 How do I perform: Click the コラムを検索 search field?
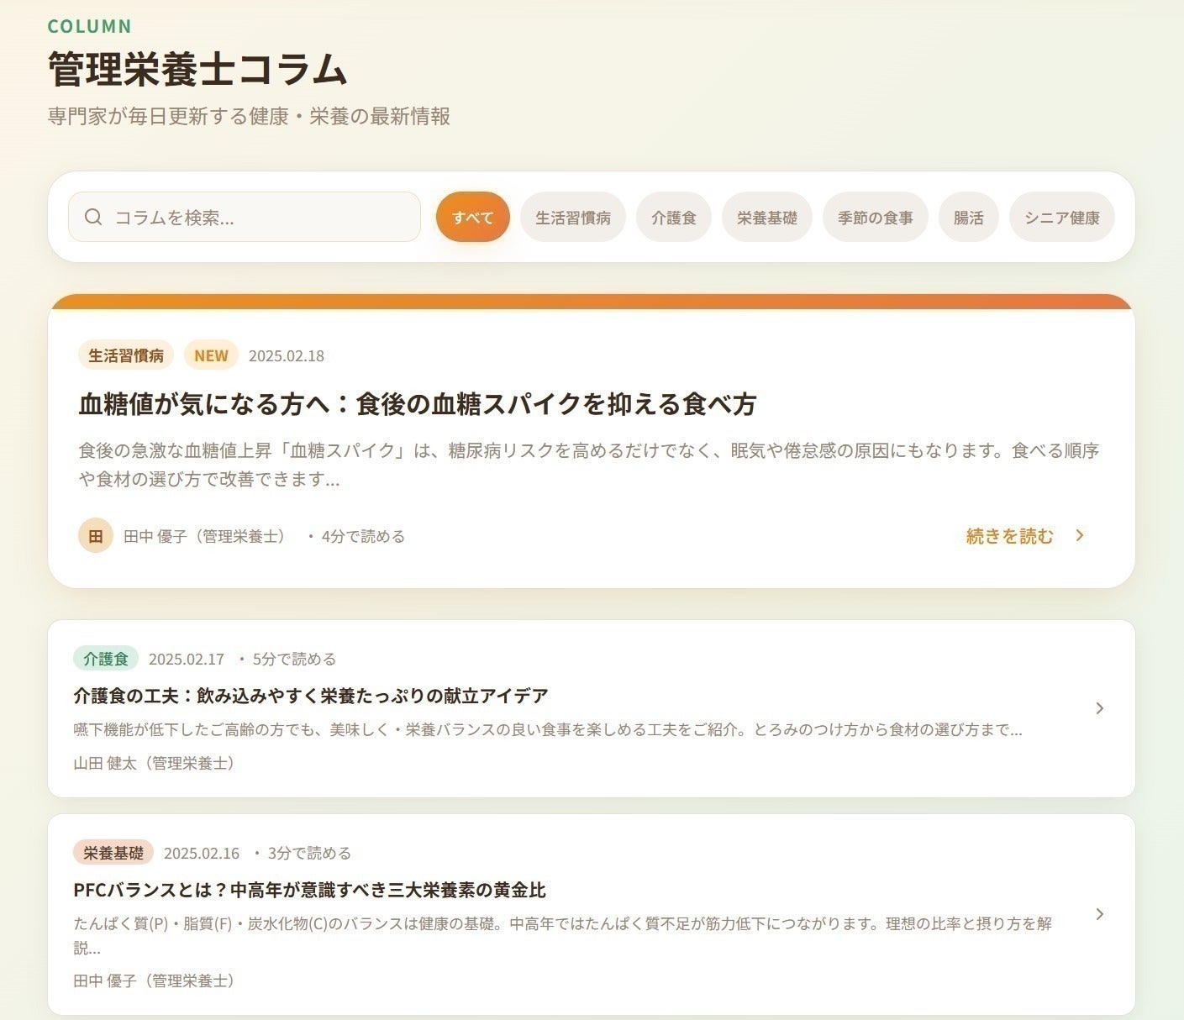pos(244,216)
